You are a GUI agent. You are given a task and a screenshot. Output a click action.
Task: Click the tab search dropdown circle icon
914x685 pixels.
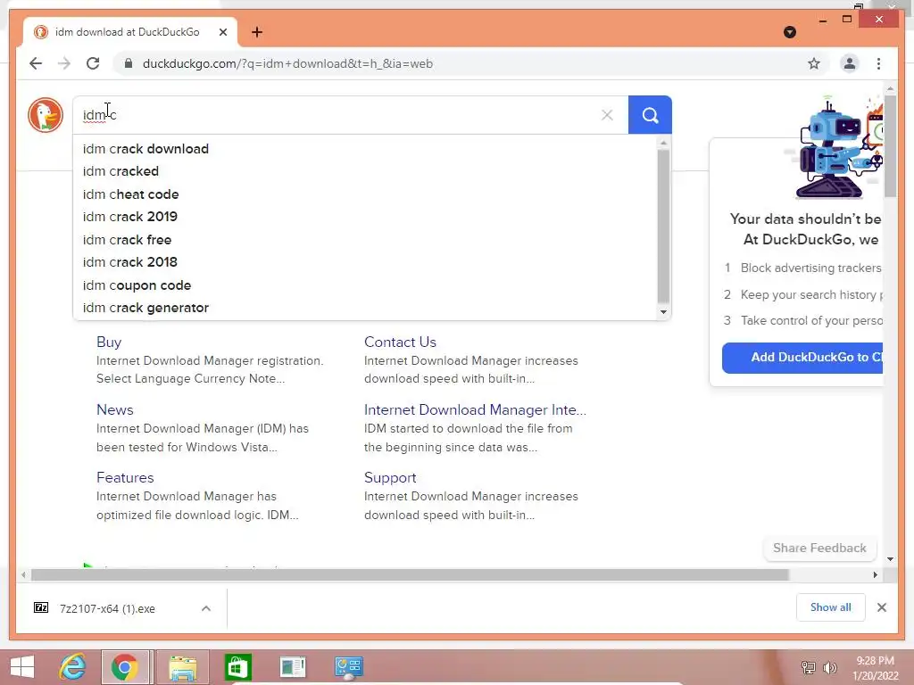tap(790, 32)
